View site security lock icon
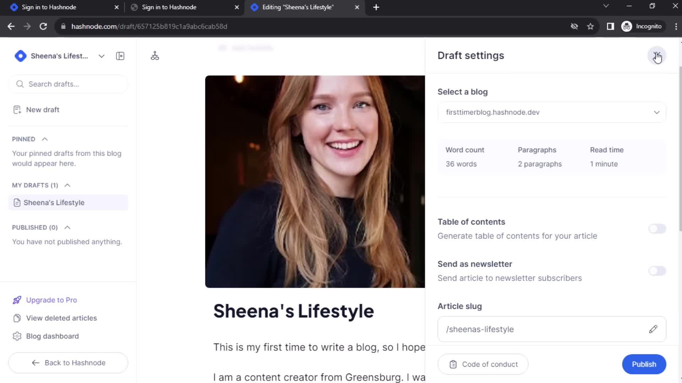The image size is (682, 383). coord(63,26)
